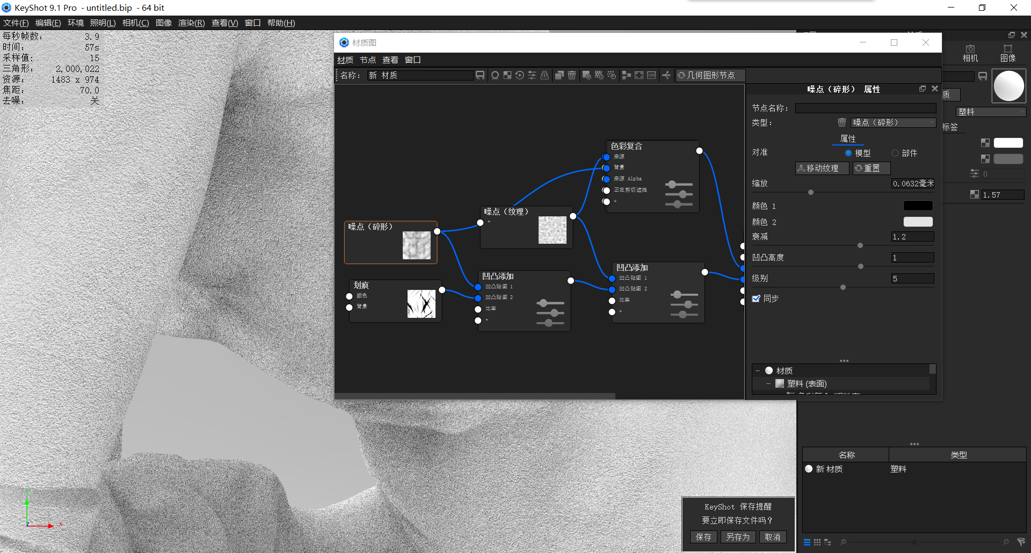Click the 几何图形节点 toolbar toggle

[x=710, y=75]
